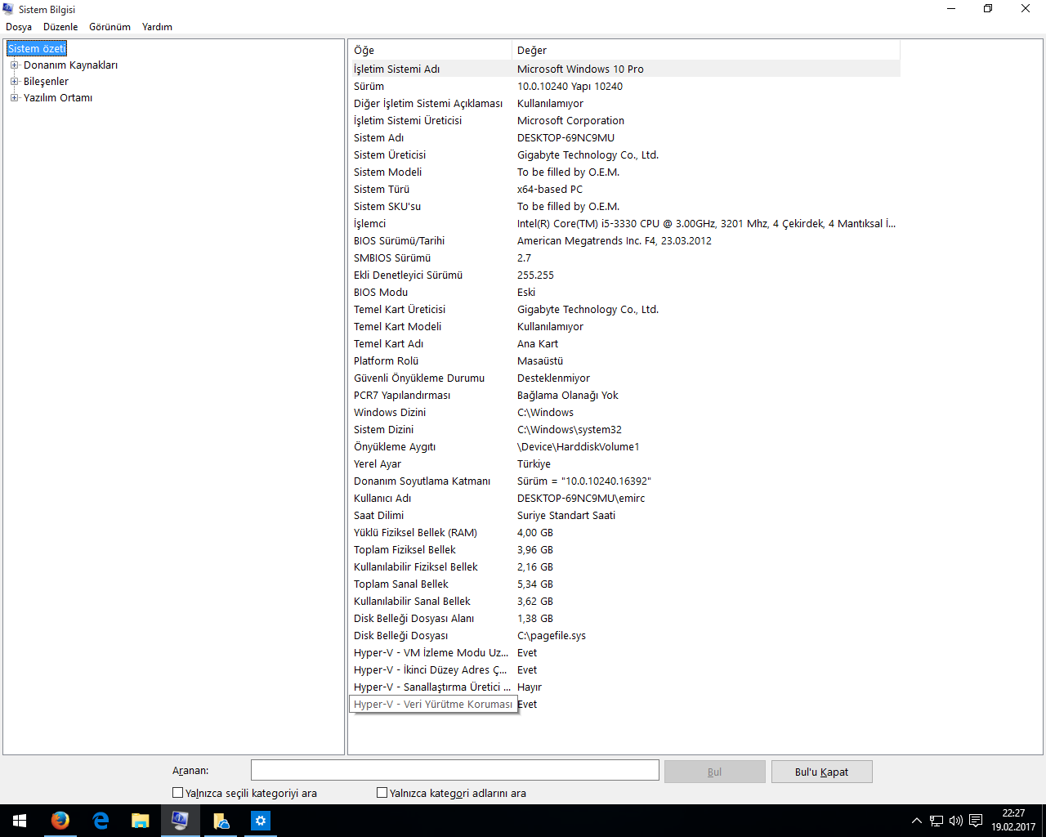1046x837 pixels.
Task: Select the Yazılım Ortamı tree label
Action: coord(58,98)
